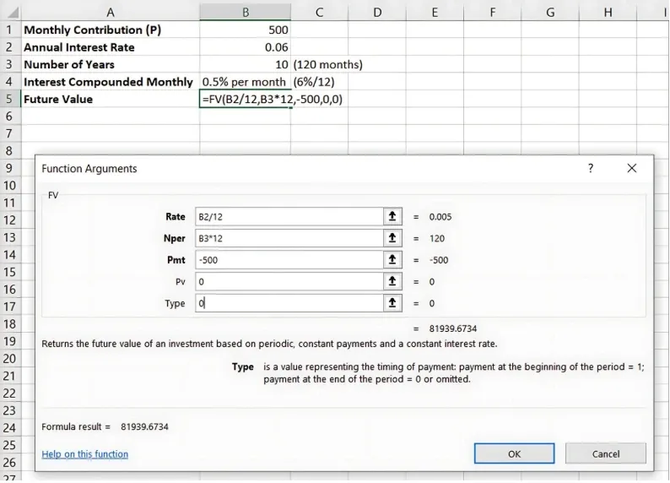This screenshot has width=670, height=483.
Task: Place cursor in the Type argument field
Action: click(x=289, y=303)
